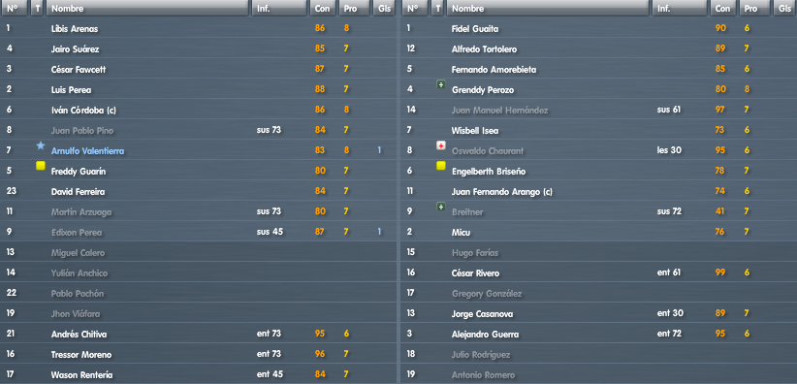This screenshot has height=384, width=797.
Task: Click the green icon next to Grenddy Perozo
Action: pos(441,84)
